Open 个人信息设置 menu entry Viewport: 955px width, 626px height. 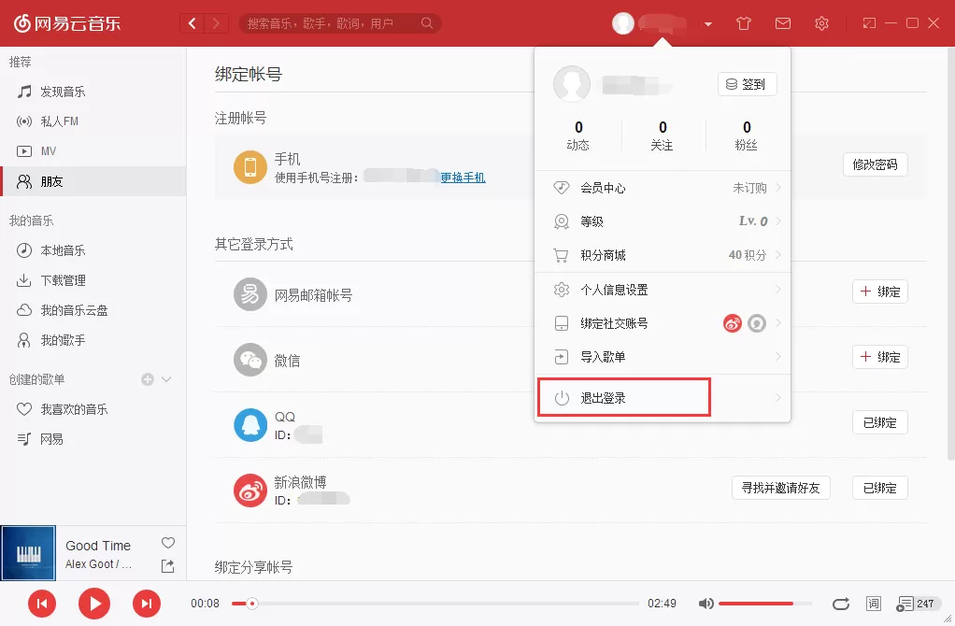tap(663, 290)
